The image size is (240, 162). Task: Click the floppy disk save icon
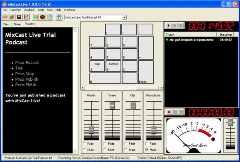[x=19, y=17]
